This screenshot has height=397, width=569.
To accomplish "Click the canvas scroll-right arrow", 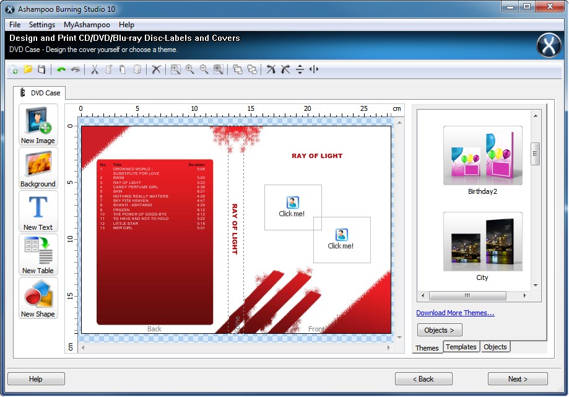I will pyautogui.click(x=389, y=347).
